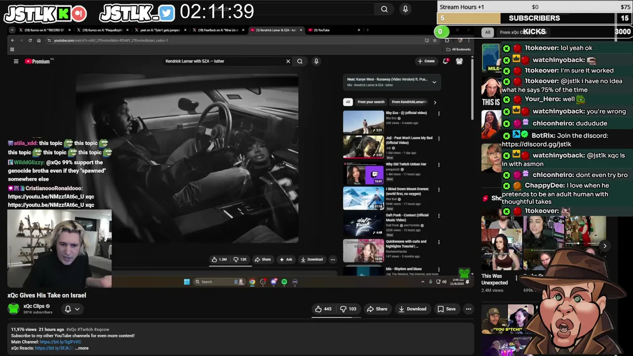The width and height of the screenshot is (633, 356).
Task: Open options menu for 'Why Did Twitch Unban Her'
Action: pos(439,165)
